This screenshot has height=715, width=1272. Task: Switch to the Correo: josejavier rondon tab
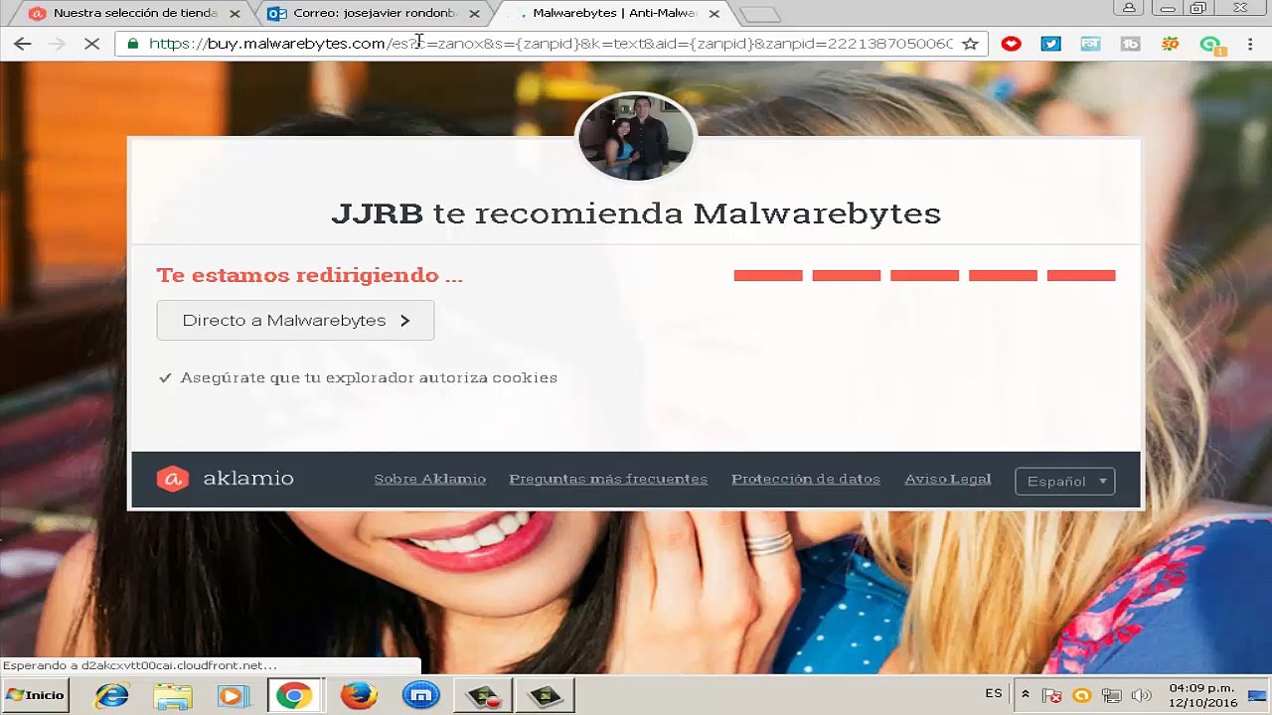[x=374, y=14]
